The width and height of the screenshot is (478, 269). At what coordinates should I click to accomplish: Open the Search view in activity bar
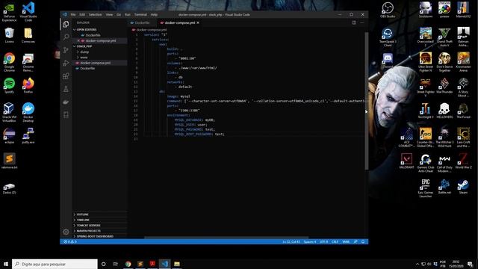(66, 37)
